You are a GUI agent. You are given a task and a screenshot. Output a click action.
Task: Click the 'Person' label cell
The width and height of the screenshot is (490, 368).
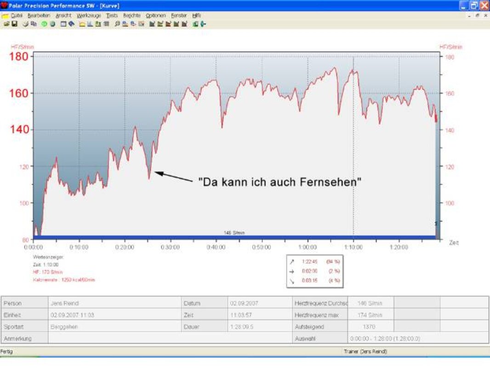click(x=25, y=303)
